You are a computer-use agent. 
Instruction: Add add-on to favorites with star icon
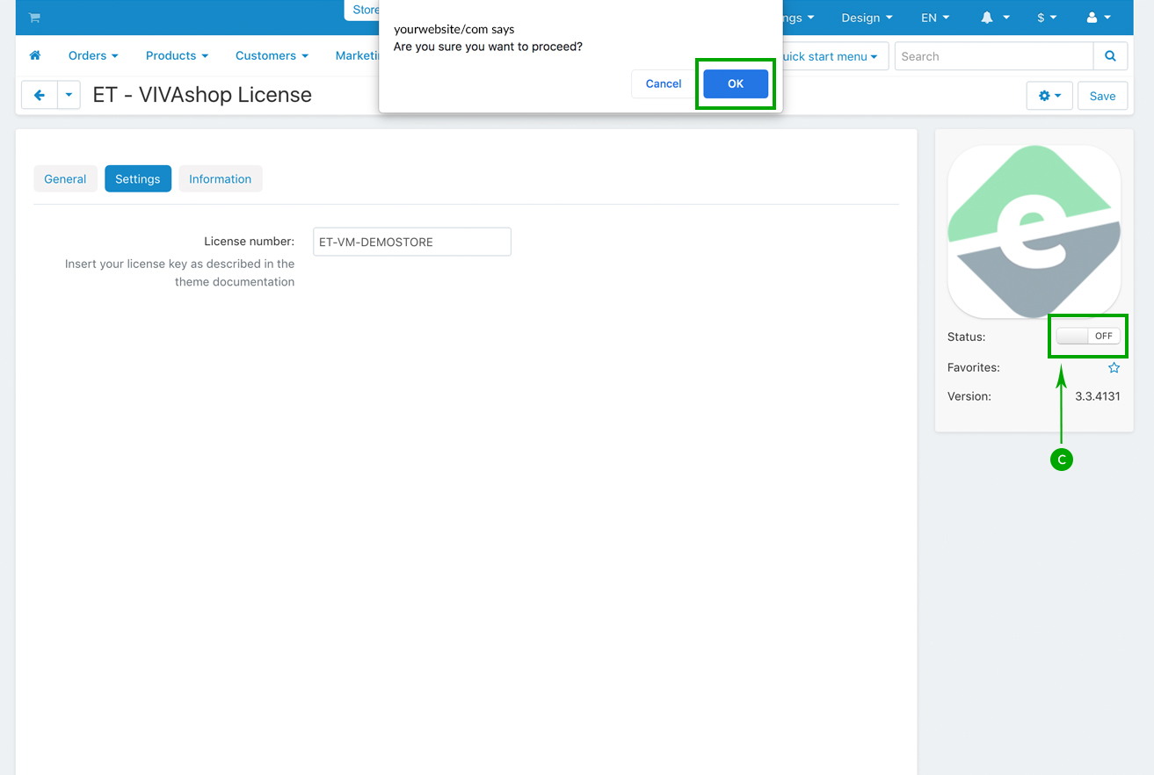coord(1114,368)
